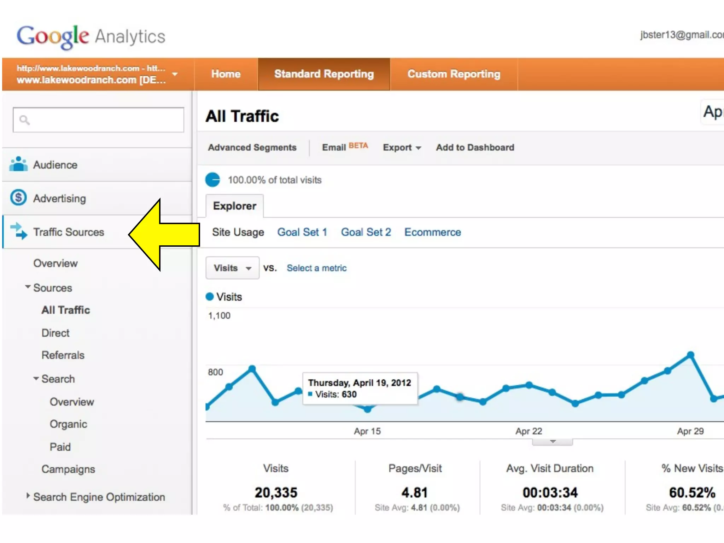Open the Visits metric dropdown
Screen dimensions: 724x543
232,268
